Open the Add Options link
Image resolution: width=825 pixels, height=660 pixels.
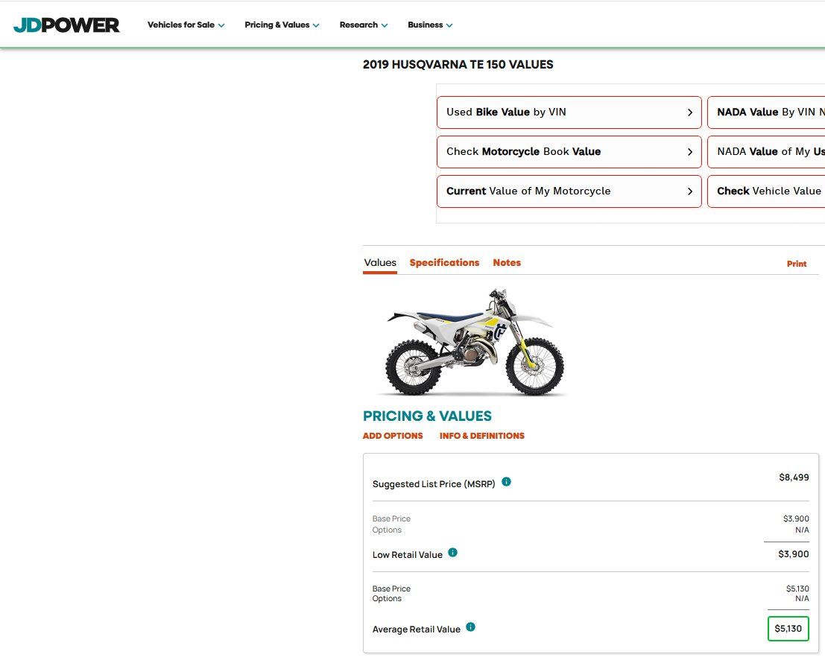[x=393, y=436]
